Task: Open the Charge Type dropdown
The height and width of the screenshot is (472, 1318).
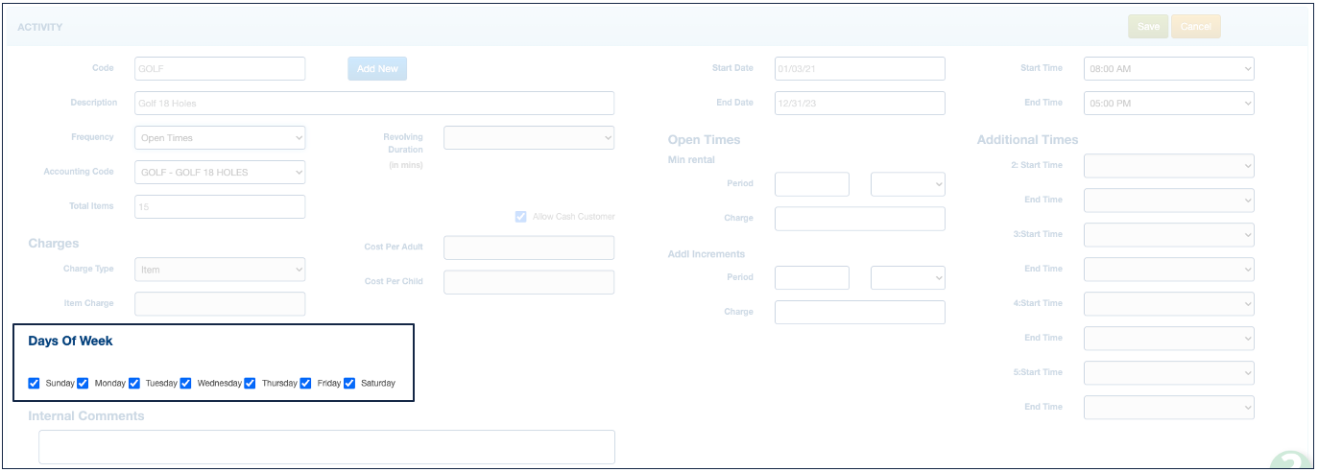Action: click(220, 270)
